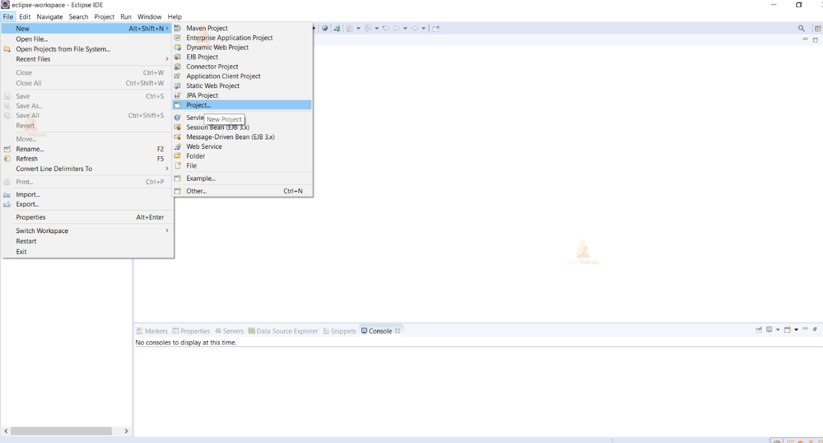Viewport: 823px width, 443px height.
Task: Select JPA Project entry
Action: tap(242, 95)
